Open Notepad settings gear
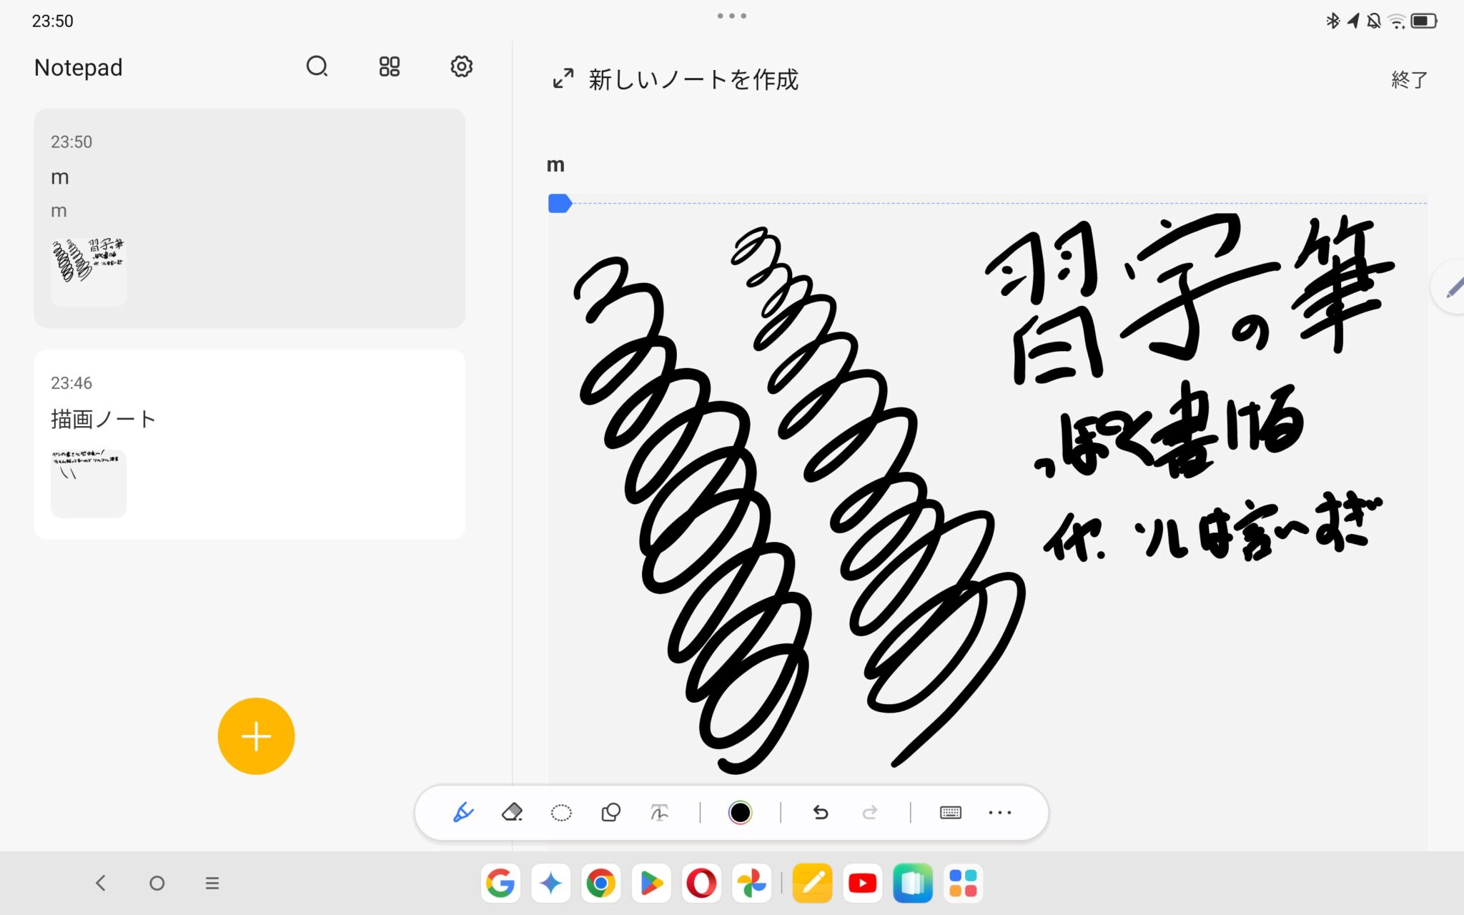 point(461,66)
